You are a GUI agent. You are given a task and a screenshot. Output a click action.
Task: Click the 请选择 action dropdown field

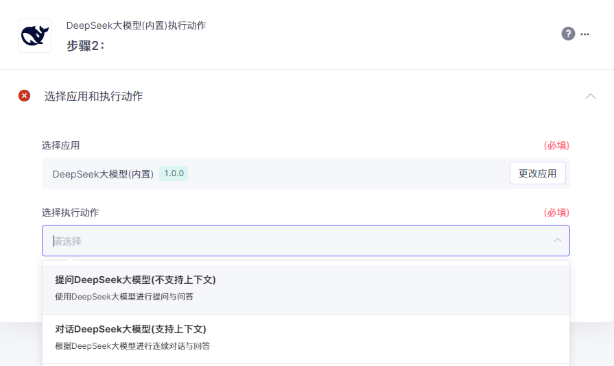click(306, 241)
